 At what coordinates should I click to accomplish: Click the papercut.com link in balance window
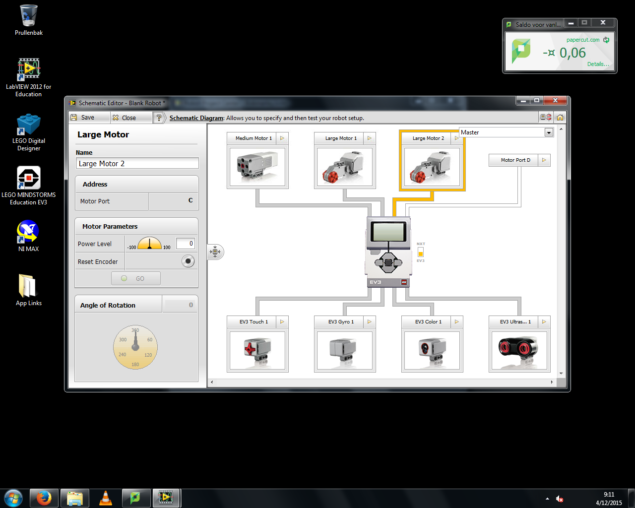[583, 40]
